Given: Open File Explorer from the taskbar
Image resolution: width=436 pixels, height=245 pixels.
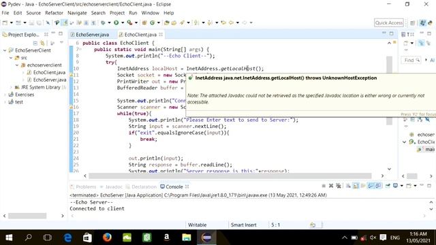Looking at the screenshot, I should click(x=187, y=238).
